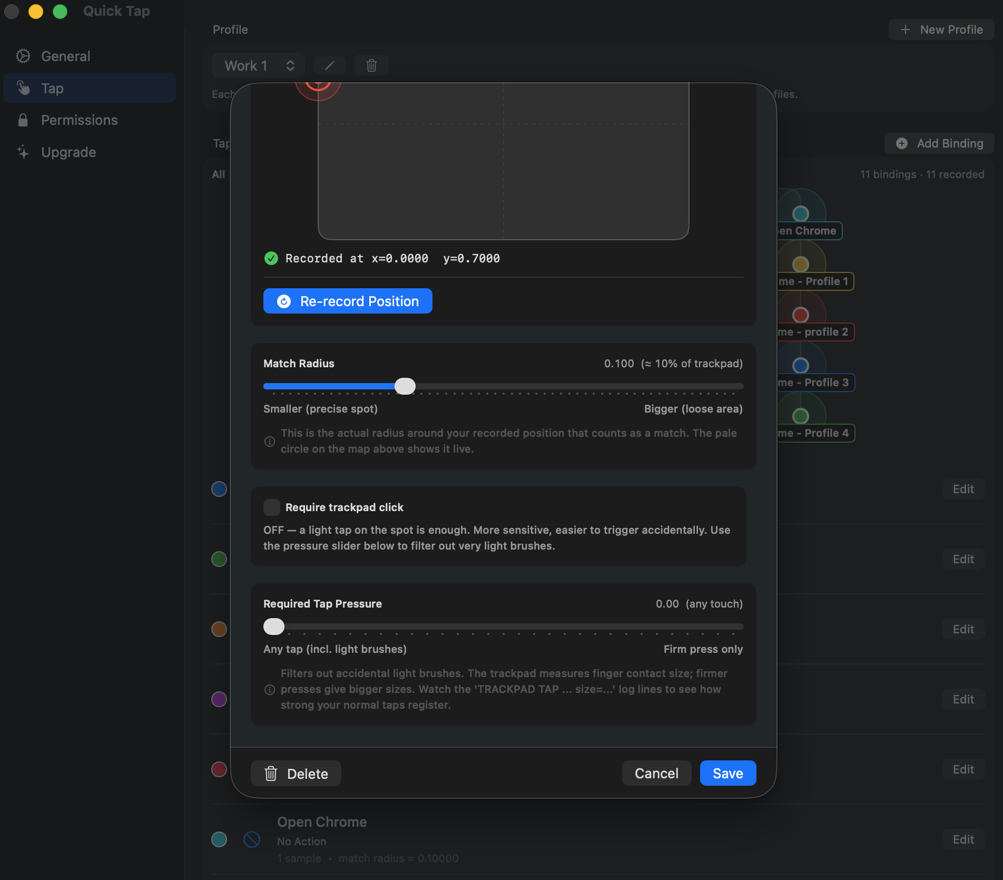Select the Tap sidebar item
The width and height of the screenshot is (1003, 880).
pos(90,88)
